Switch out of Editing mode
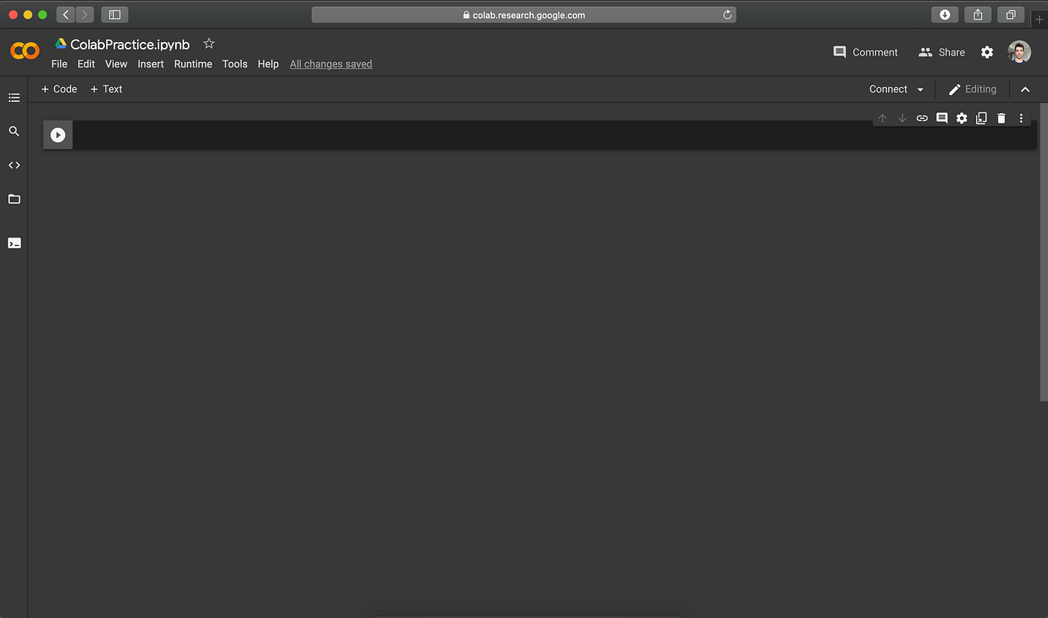The image size is (1048, 618). pos(972,89)
